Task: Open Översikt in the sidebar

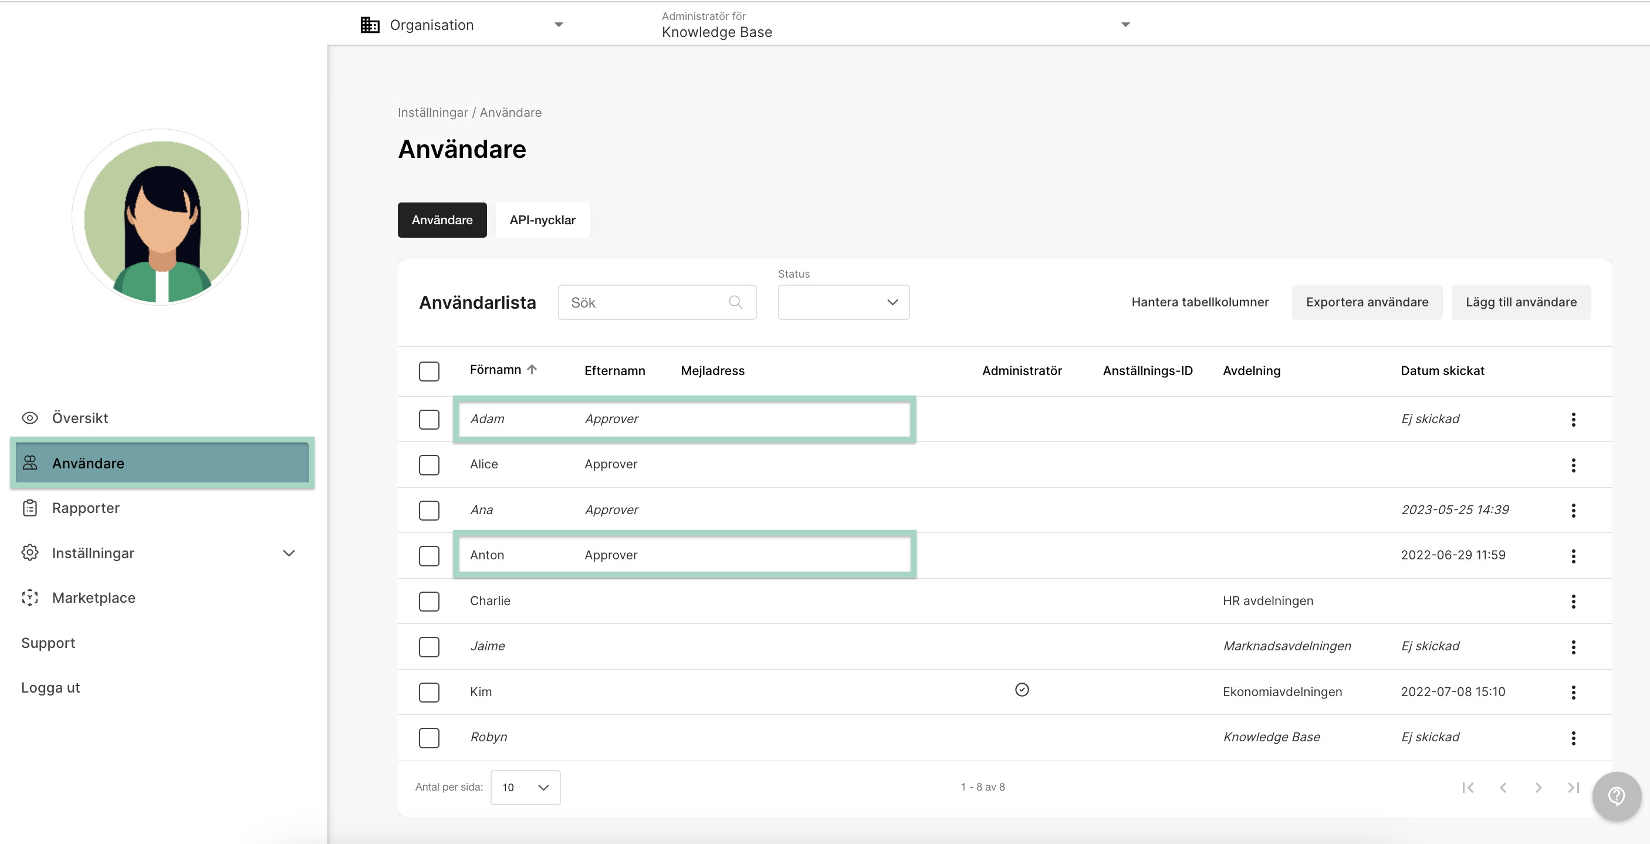Action: [79, 418]
